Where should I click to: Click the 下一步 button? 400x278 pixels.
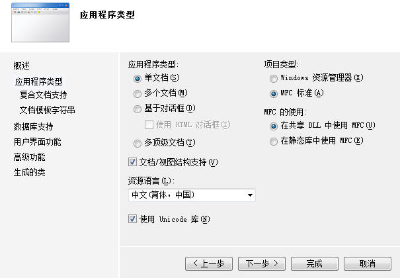(x=262, y=263)
